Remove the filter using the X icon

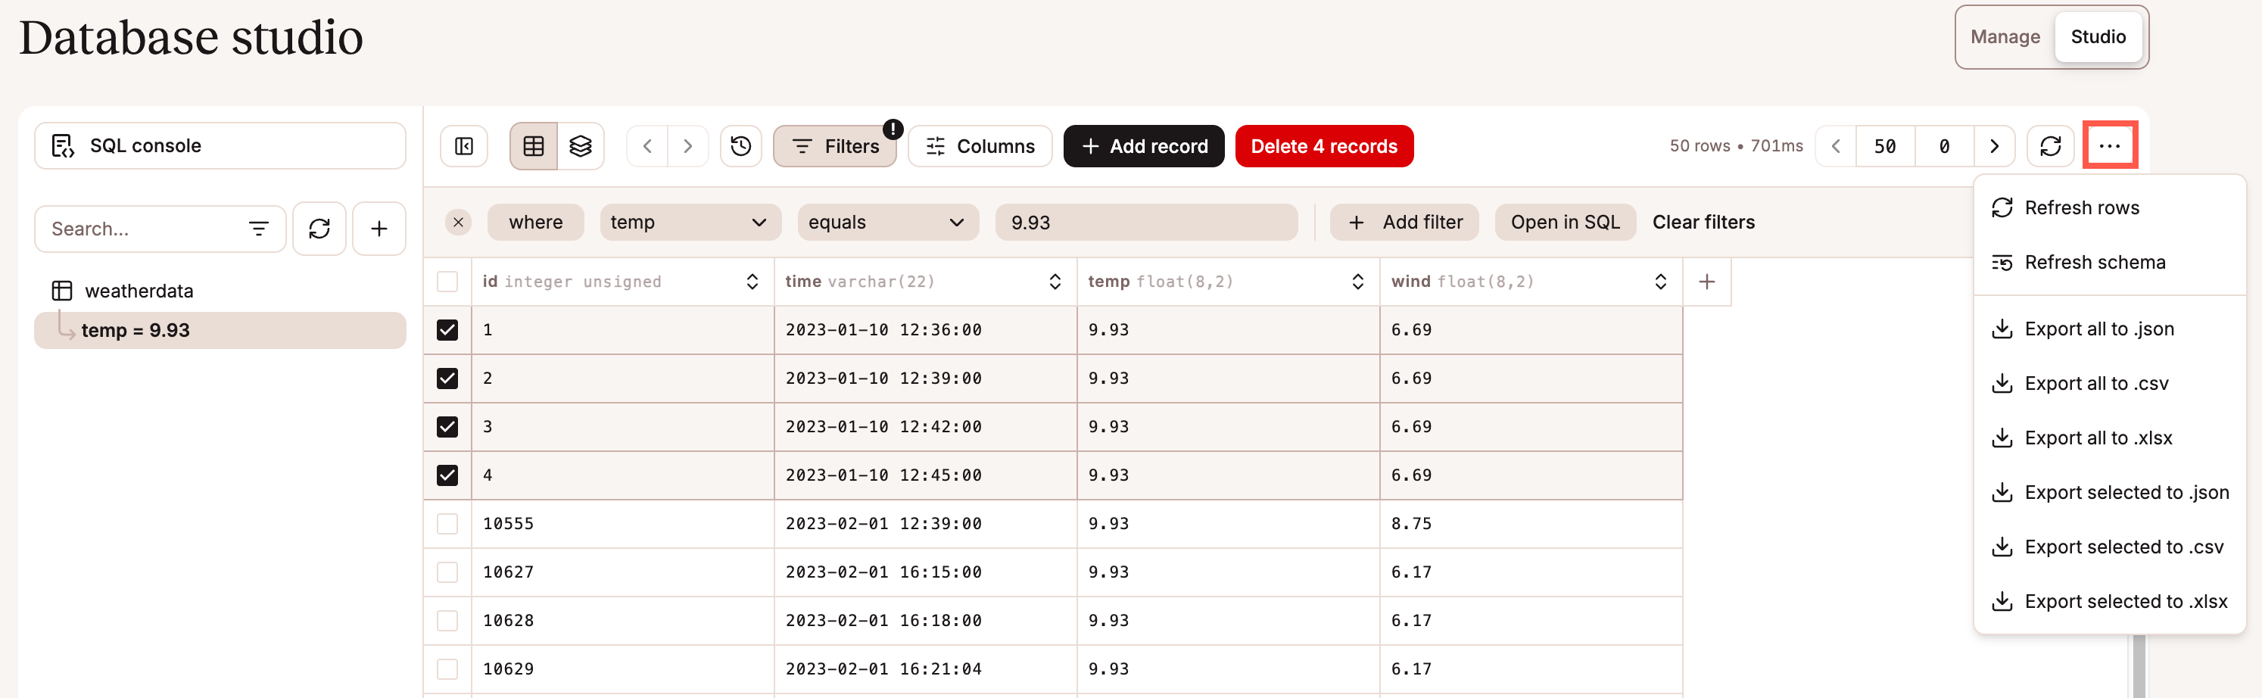[457, 222]
